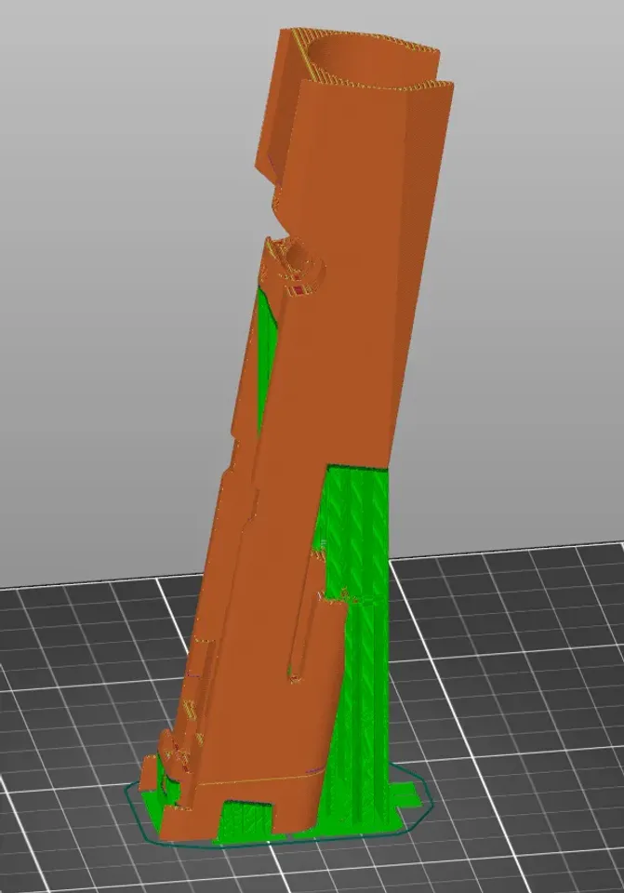Click the build plate grid left of the model

(74, 712)
